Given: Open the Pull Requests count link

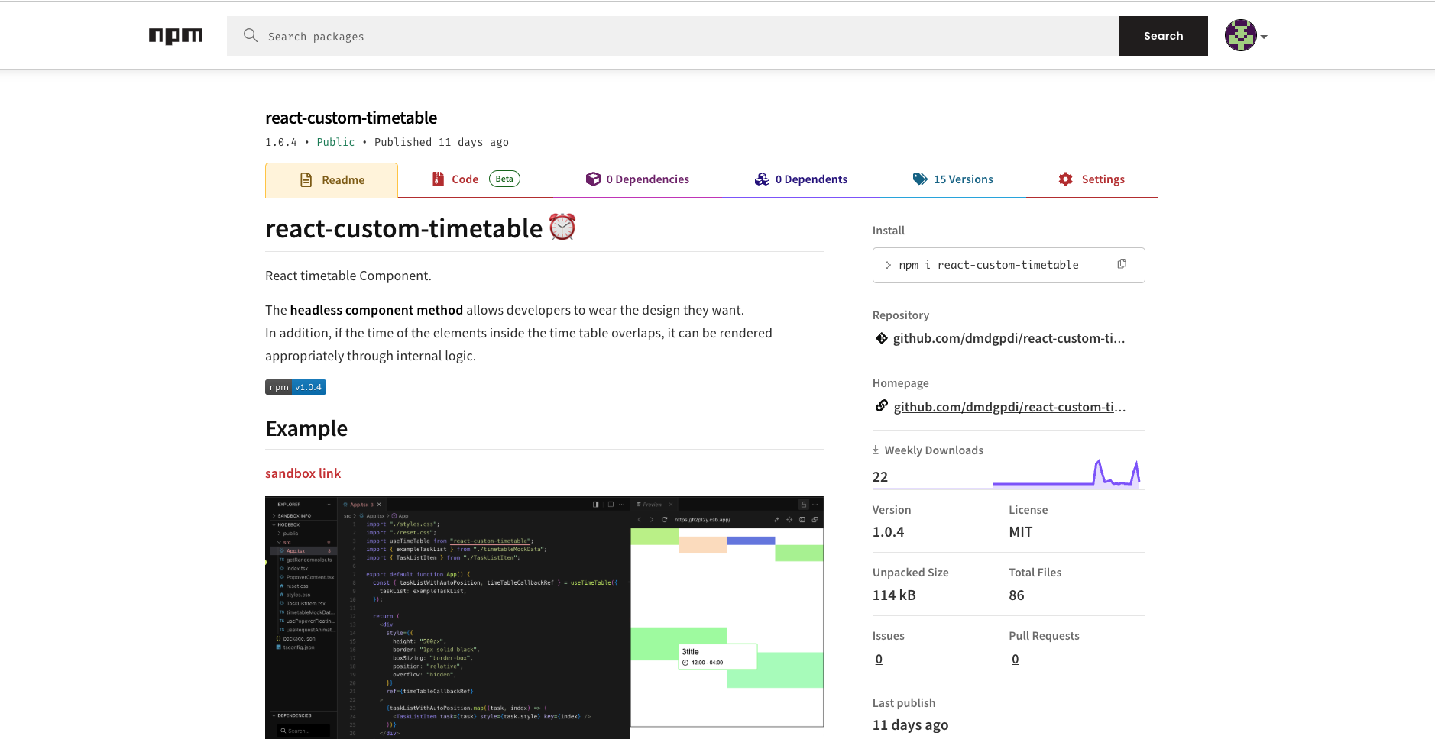Looking at the screenshot, I should (x=1015, y=659).
